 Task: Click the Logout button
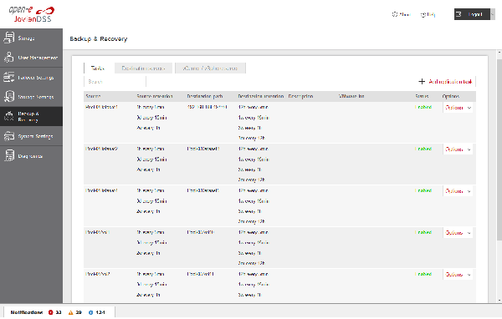(x=472, y=14)
